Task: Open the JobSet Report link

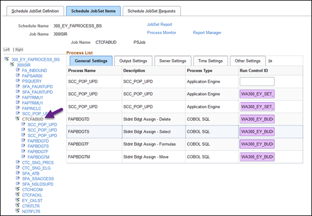Action: point(159,25)
